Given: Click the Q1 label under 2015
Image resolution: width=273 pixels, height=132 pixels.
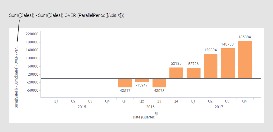Looking at the screenshot, I should click(x=56, y=101).
